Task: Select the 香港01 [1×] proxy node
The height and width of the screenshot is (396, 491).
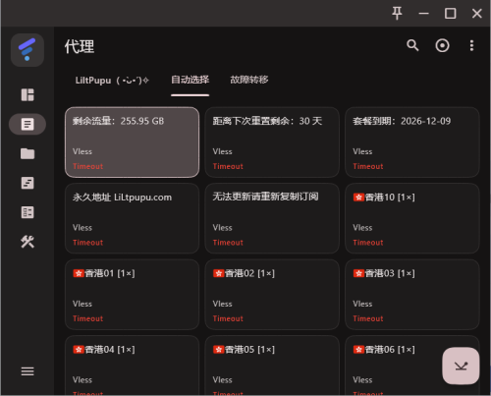Action: (132, 295)
